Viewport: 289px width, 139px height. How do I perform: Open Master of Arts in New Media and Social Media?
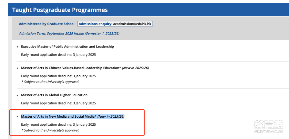(x=59, y=117)
